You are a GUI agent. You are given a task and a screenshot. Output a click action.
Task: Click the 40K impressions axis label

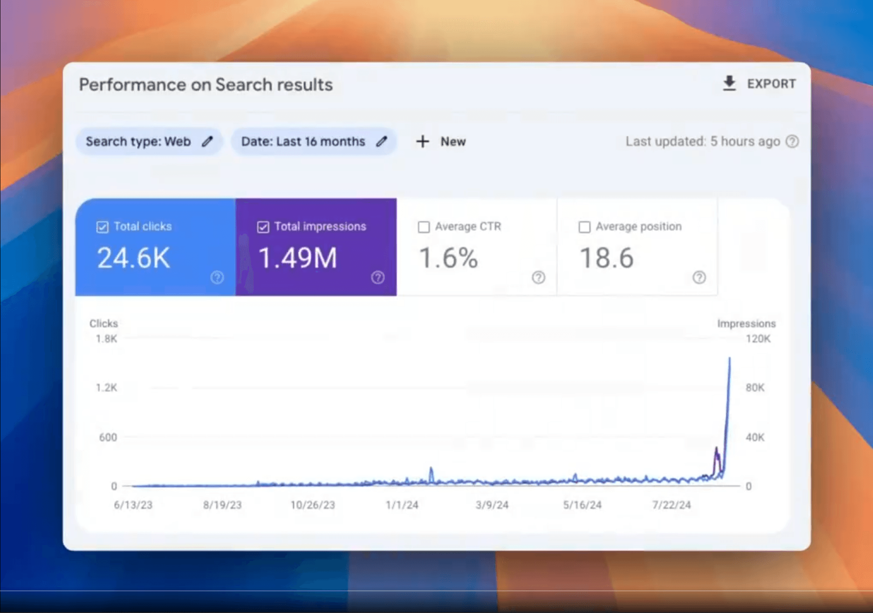coord(755,437)
